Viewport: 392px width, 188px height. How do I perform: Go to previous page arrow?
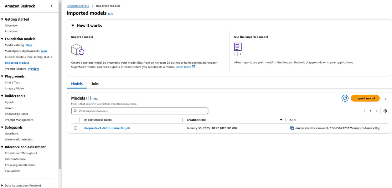pyautogui.click(x=365, y=111)
